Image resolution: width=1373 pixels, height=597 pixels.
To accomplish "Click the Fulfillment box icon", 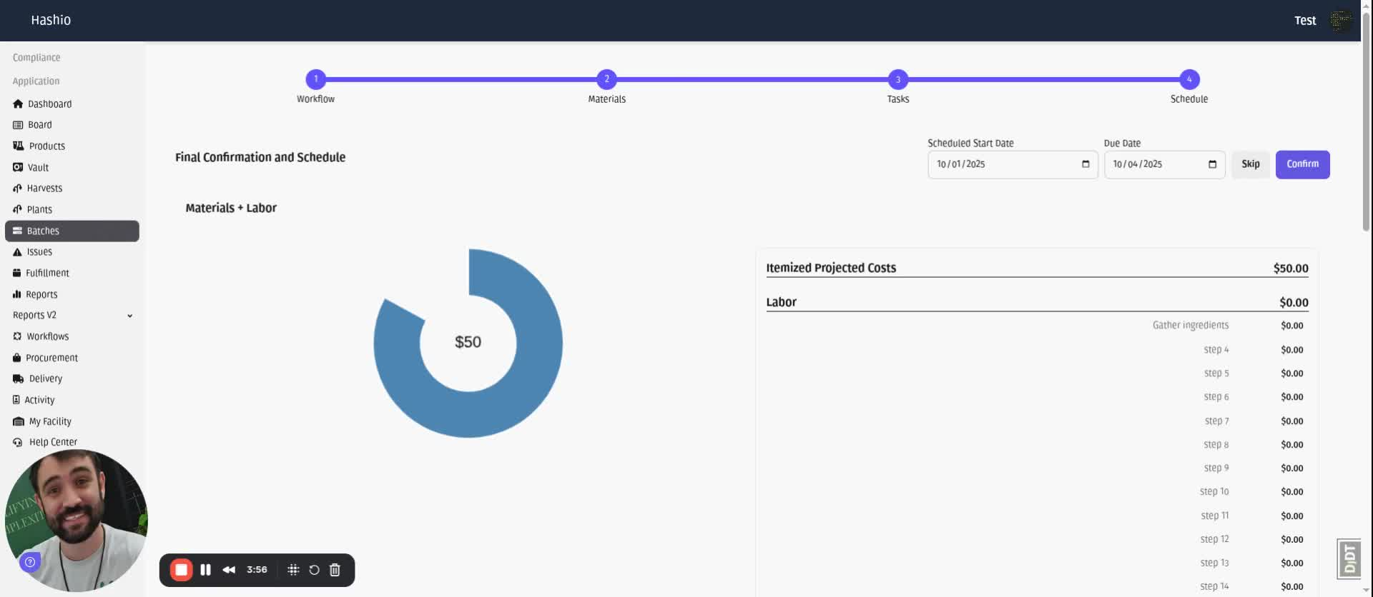I will point(16,273).
